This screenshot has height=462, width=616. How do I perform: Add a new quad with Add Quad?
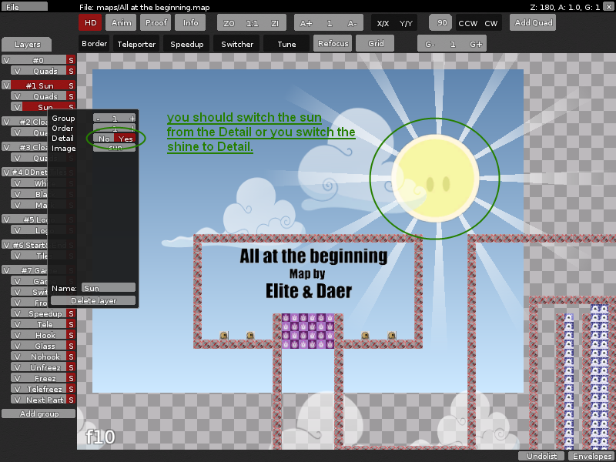pos(532,22)
